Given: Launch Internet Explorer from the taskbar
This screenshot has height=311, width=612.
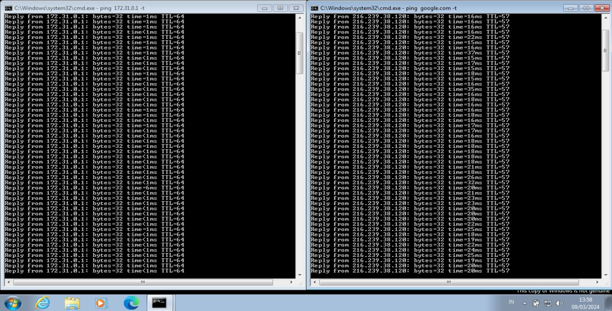Looking at the screenshot, I should click(x=43, y=303).
